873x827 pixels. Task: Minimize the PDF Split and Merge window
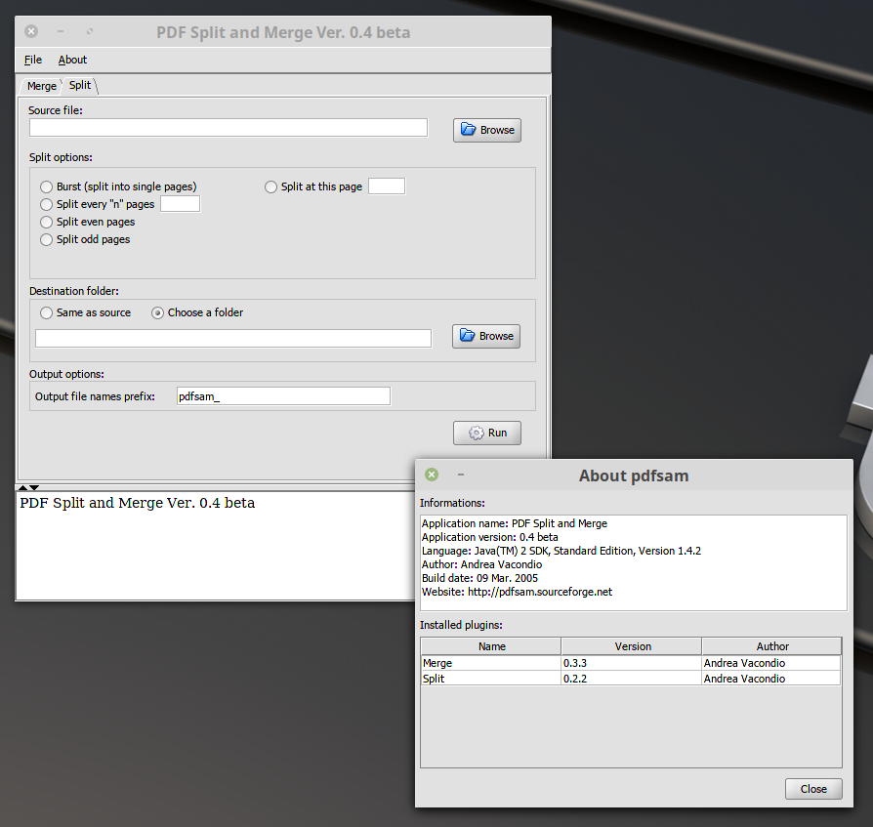(x=61, y=31)
